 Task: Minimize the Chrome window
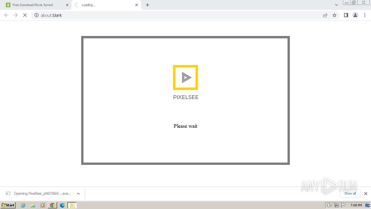pyautogui.click(x=347, y=2)
